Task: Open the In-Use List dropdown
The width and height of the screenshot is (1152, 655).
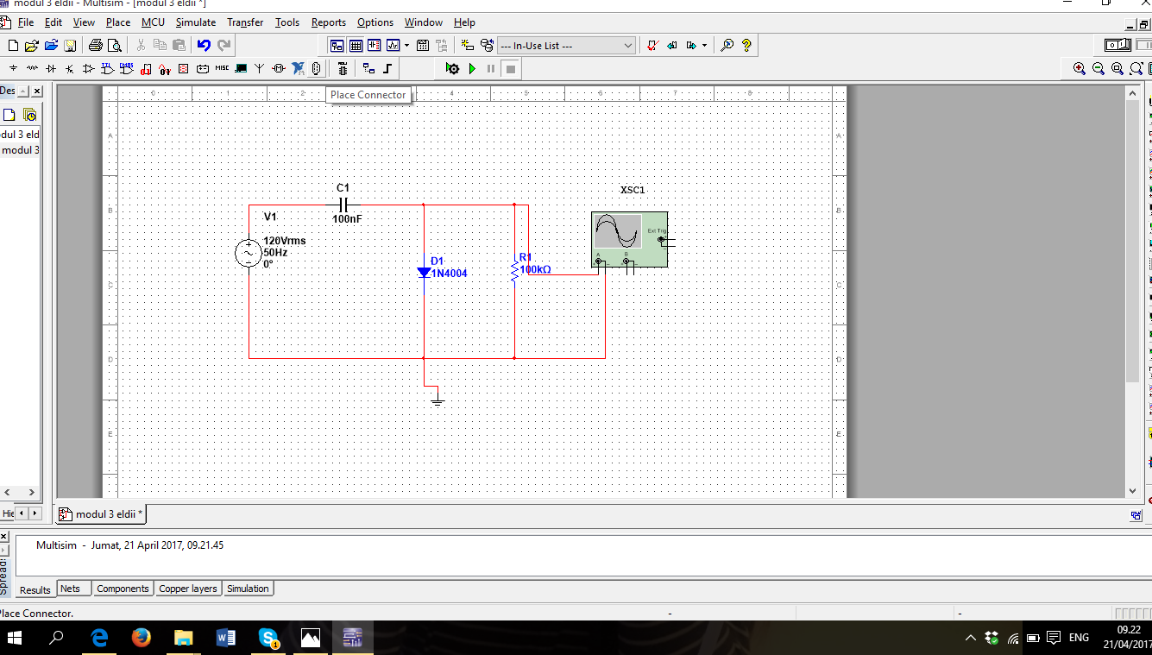Action: tap(567, 46)
